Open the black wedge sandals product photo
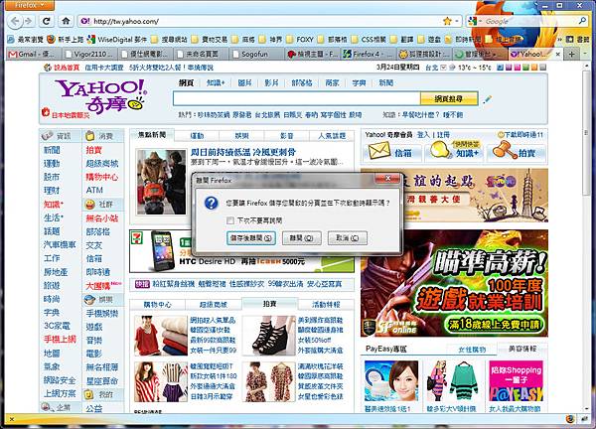The height and width of the screenshot is (429, 596). coord(269,336)
